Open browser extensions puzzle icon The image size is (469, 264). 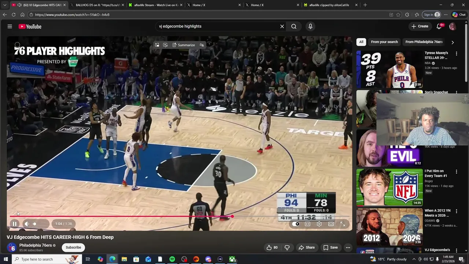coord(407,15)
